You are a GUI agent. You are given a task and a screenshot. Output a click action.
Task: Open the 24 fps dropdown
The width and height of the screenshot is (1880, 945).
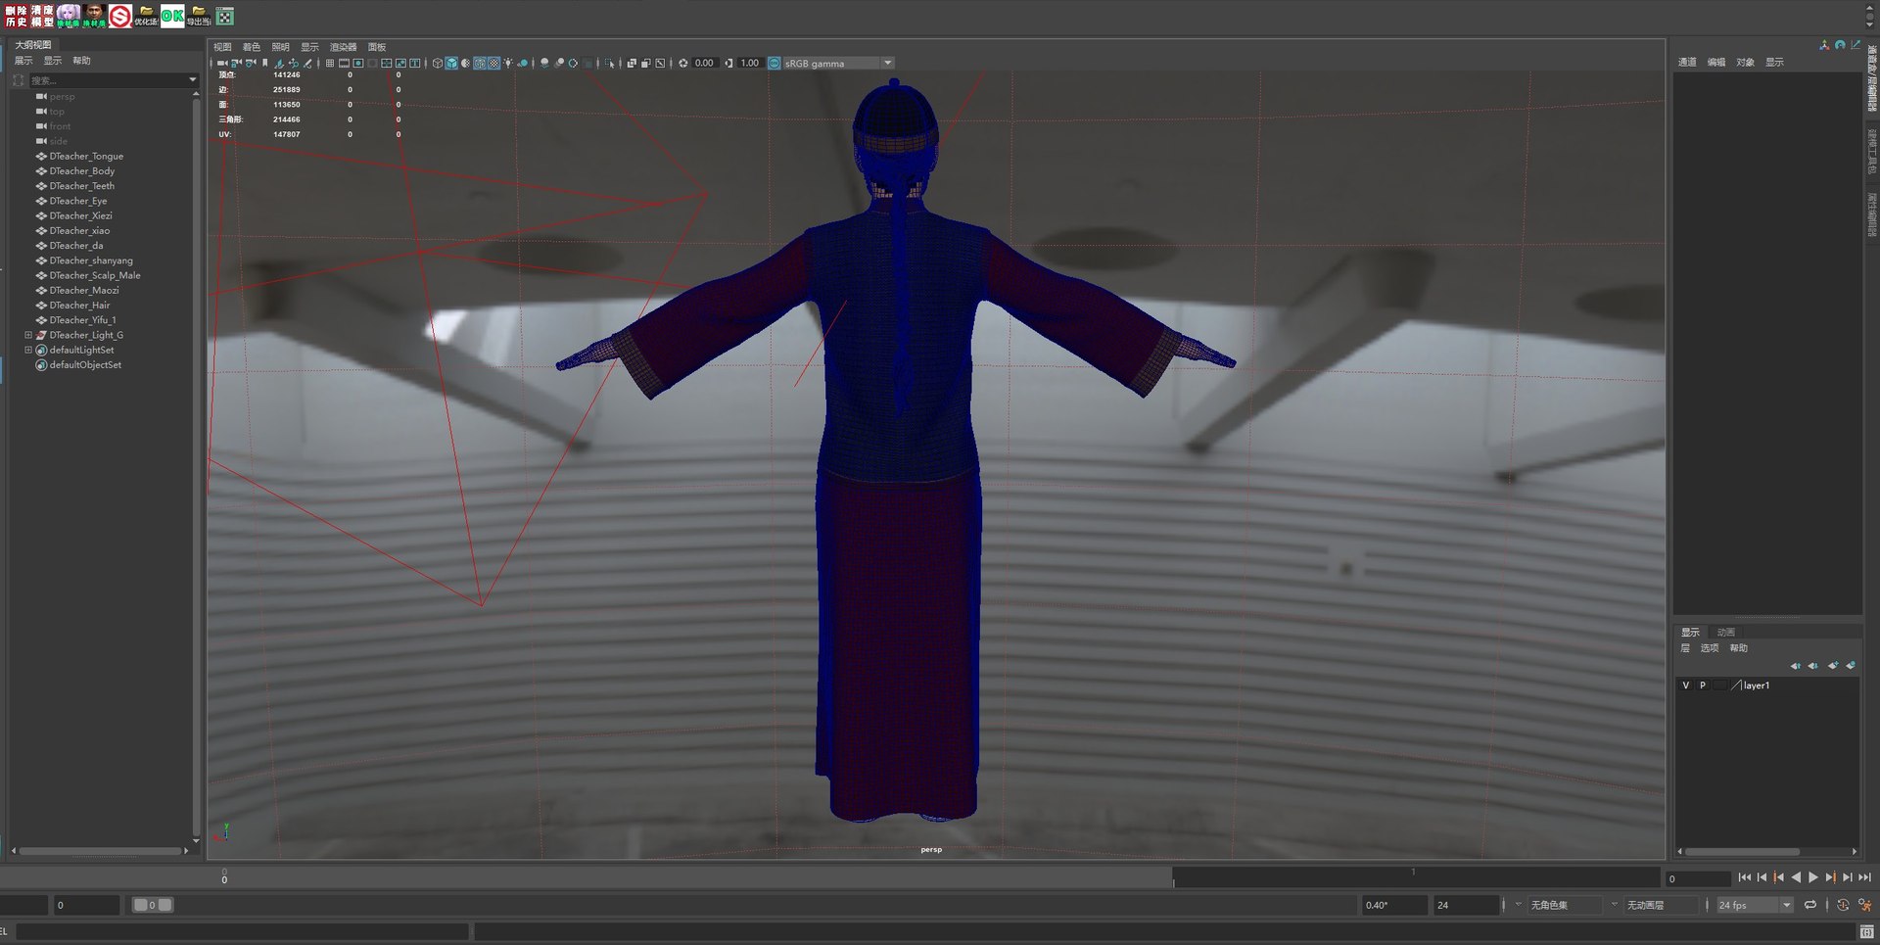tap(1786, 906)
